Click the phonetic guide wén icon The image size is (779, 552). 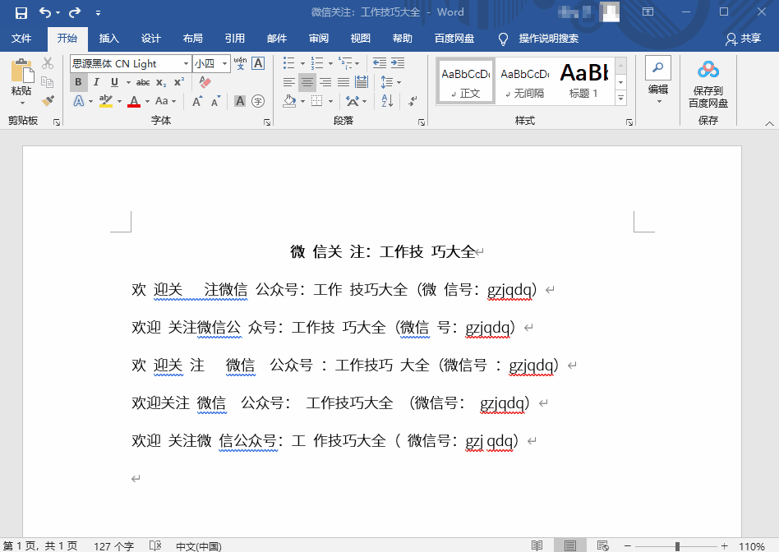(x=240, y=63)
